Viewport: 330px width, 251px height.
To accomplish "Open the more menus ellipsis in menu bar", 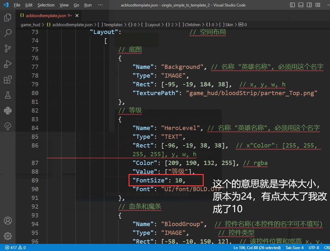I will [100, 5].
